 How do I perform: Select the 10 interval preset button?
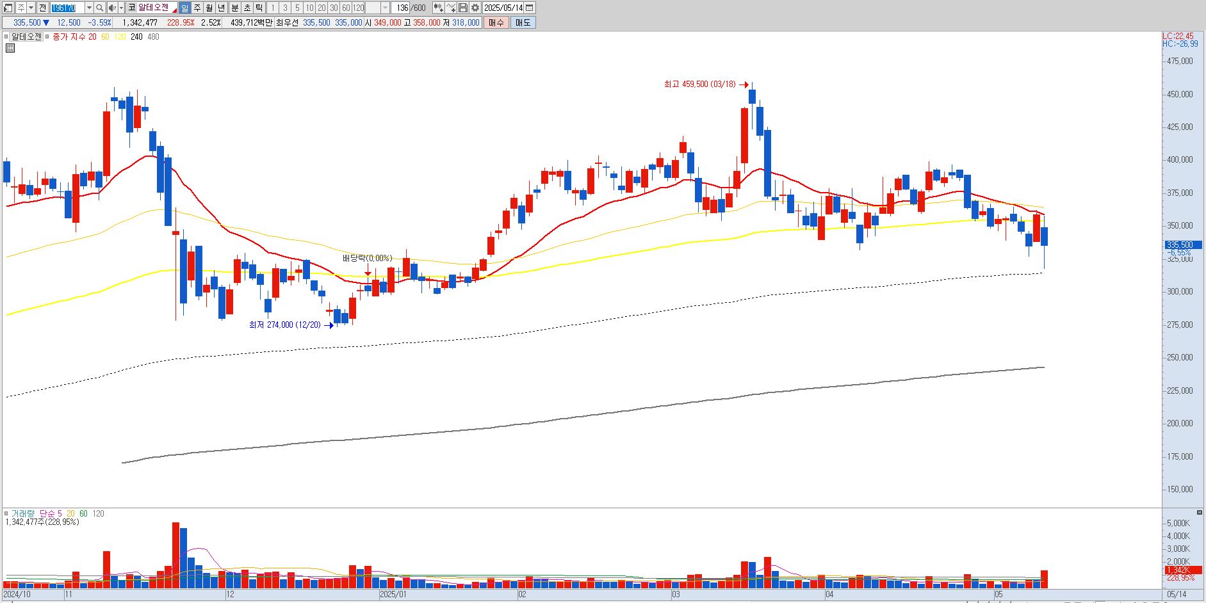(x=309, y=8)
